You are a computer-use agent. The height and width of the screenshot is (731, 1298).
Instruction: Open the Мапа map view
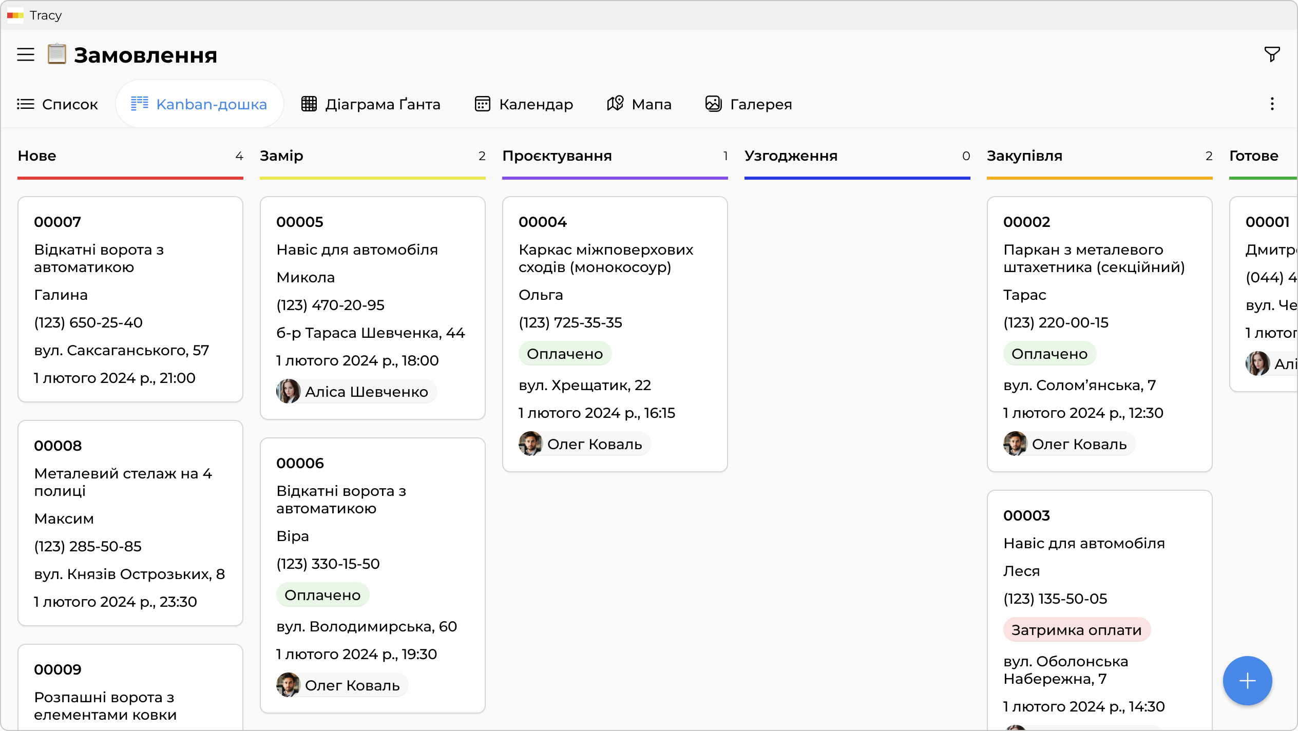[x=639, y=104]
